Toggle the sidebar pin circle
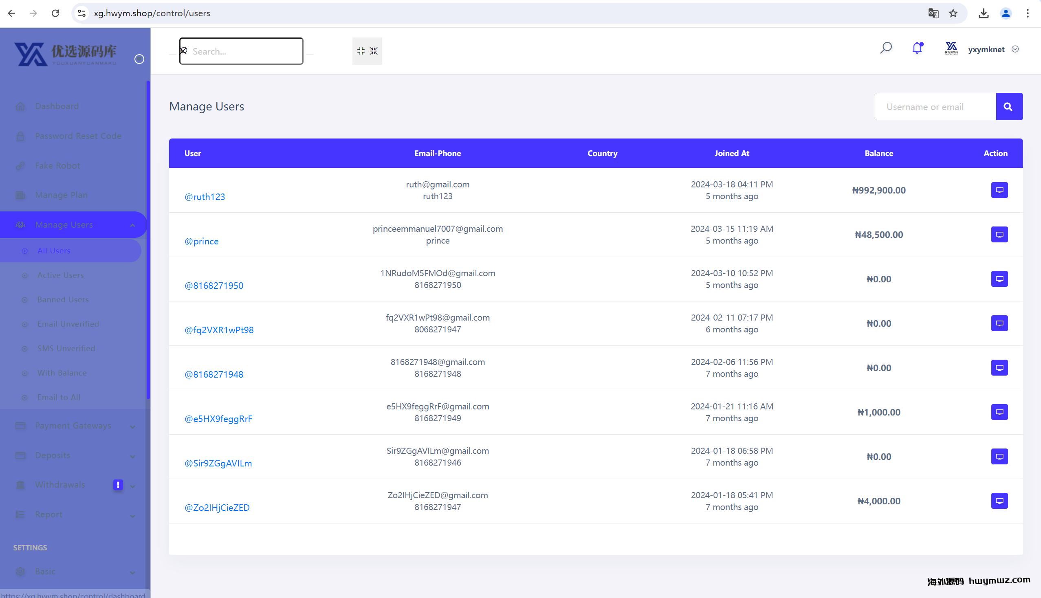This screenshot has height=598, width=1041. (139, 59)
